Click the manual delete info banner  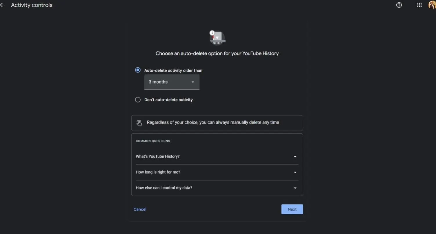(x=217, y=123)
